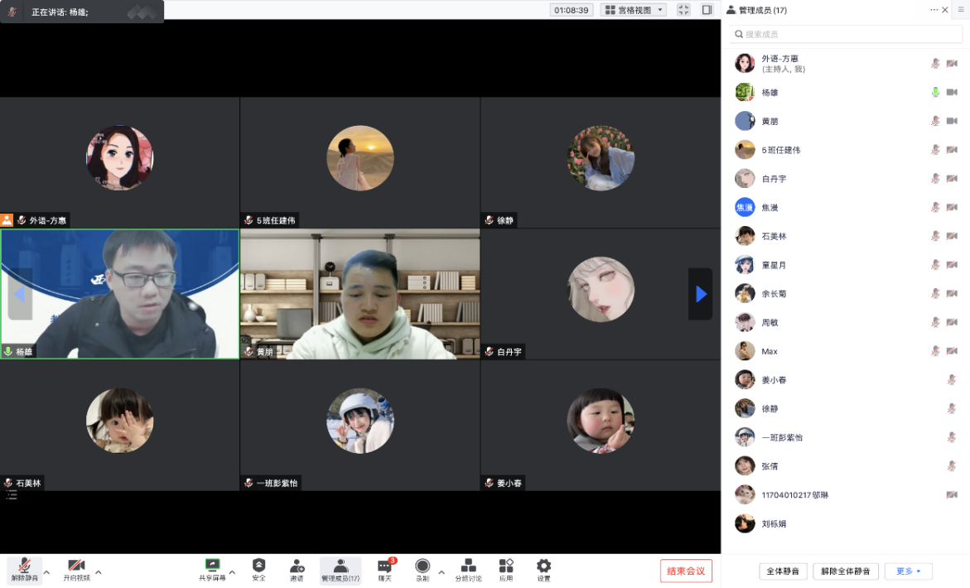Click the 解除静音 unmute microphone icon

click(24, 566)
